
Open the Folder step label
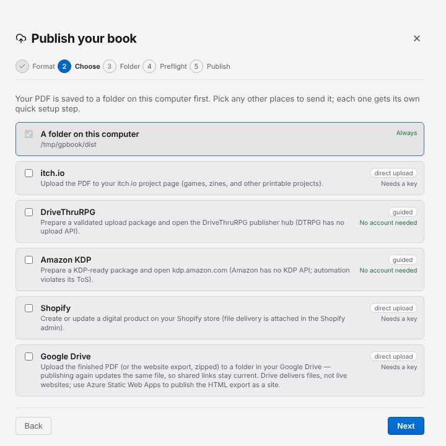point(129,66)
